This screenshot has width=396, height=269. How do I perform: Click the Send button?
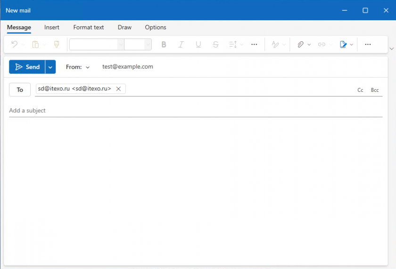[27, 67]
